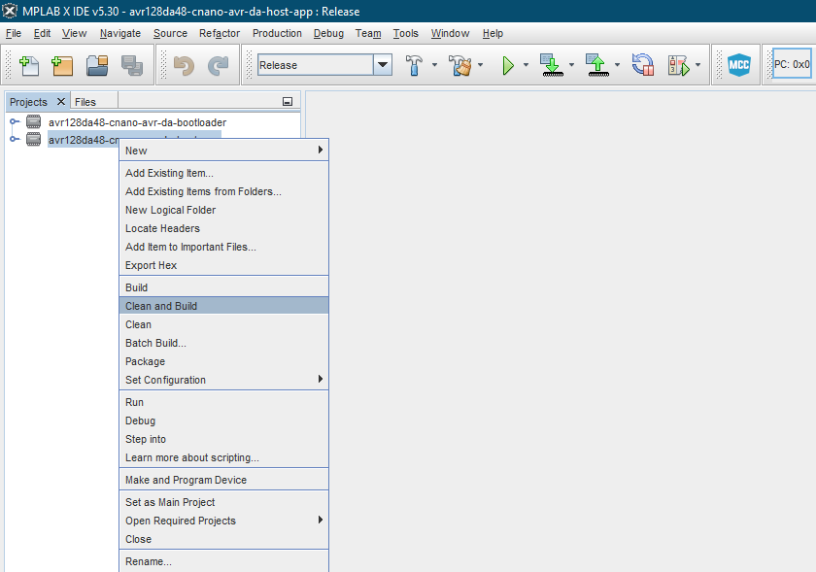Open the Debug Project dropdown arrow
Screen dimensions: 816x572
point(697,65)
